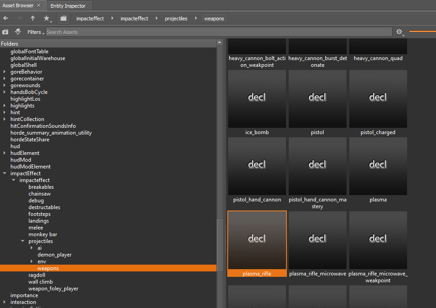Focus the Search Assets field
The image size is (436, 308).
click(x=219, y=32)
